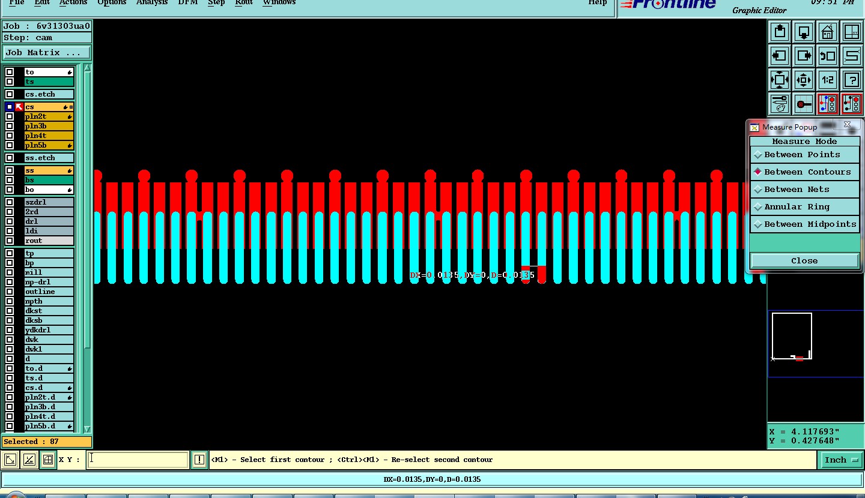
Task: Click the black net traffic-light icon
Action: 852,104
